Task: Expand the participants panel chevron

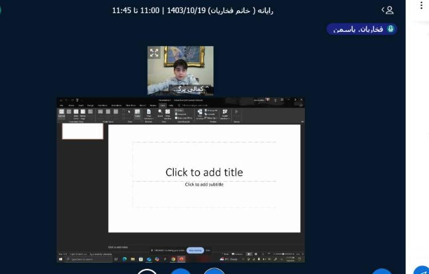Action: (383, 10)
